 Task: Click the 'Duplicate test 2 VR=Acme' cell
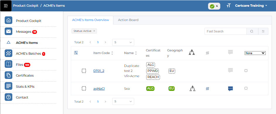(x=132, y=71)
